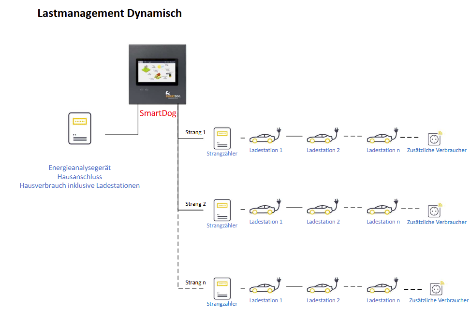Click the Hausanschluss text label

(79, 177)
